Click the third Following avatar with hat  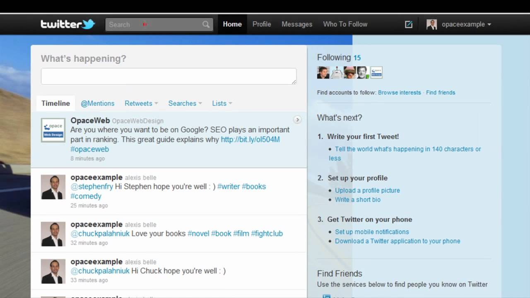click(350, 72)
